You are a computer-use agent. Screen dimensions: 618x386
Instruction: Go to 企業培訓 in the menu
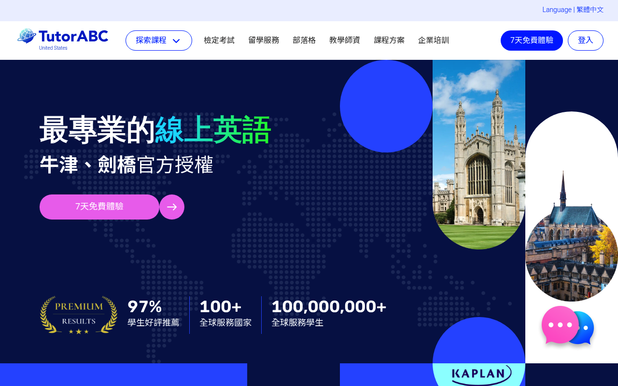click(434, 41)
